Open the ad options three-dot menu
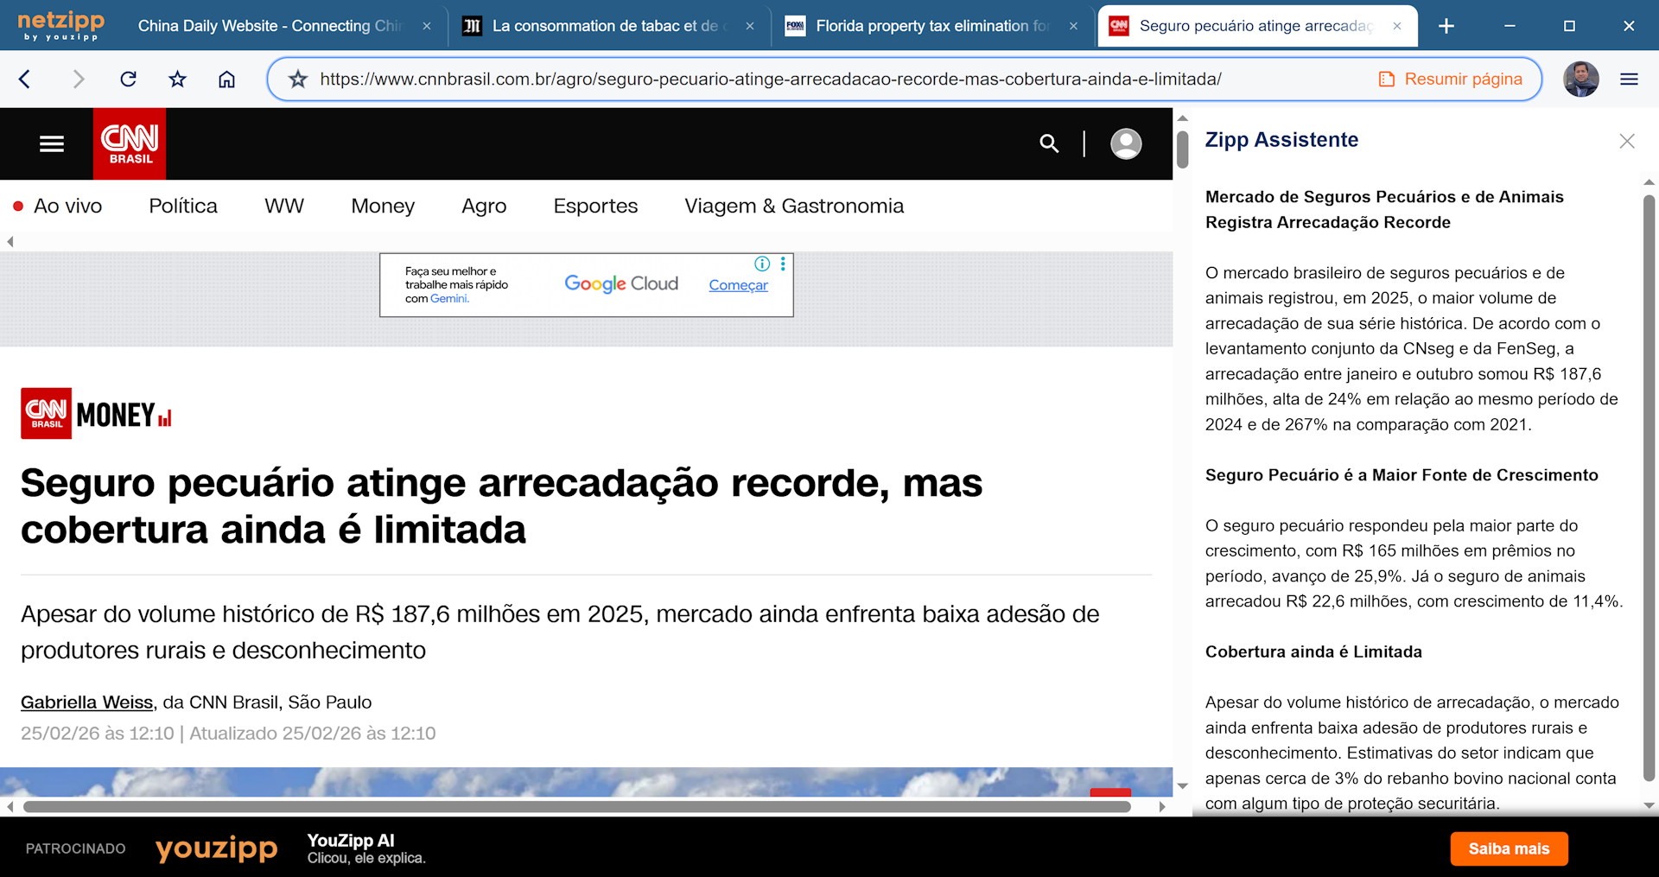 coord(782,264)
